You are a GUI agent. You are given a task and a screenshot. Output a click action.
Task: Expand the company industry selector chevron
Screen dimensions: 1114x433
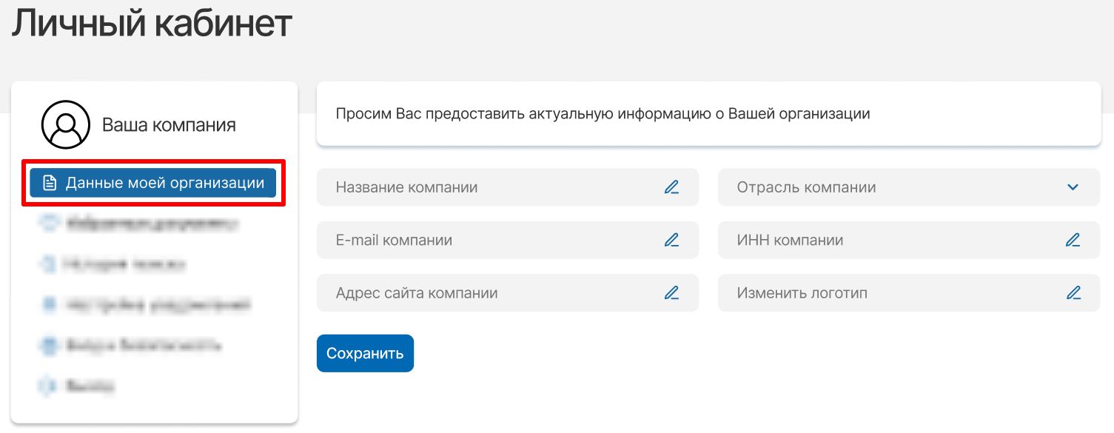(x=1072, y=187)
